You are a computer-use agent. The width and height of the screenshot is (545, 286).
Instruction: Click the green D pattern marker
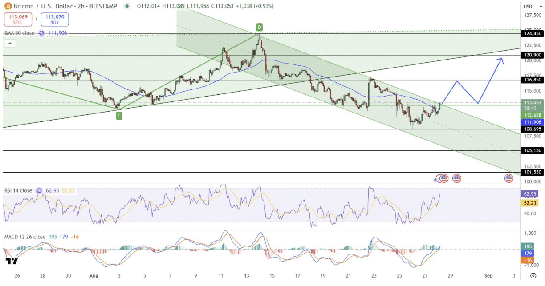pos(259,28)
